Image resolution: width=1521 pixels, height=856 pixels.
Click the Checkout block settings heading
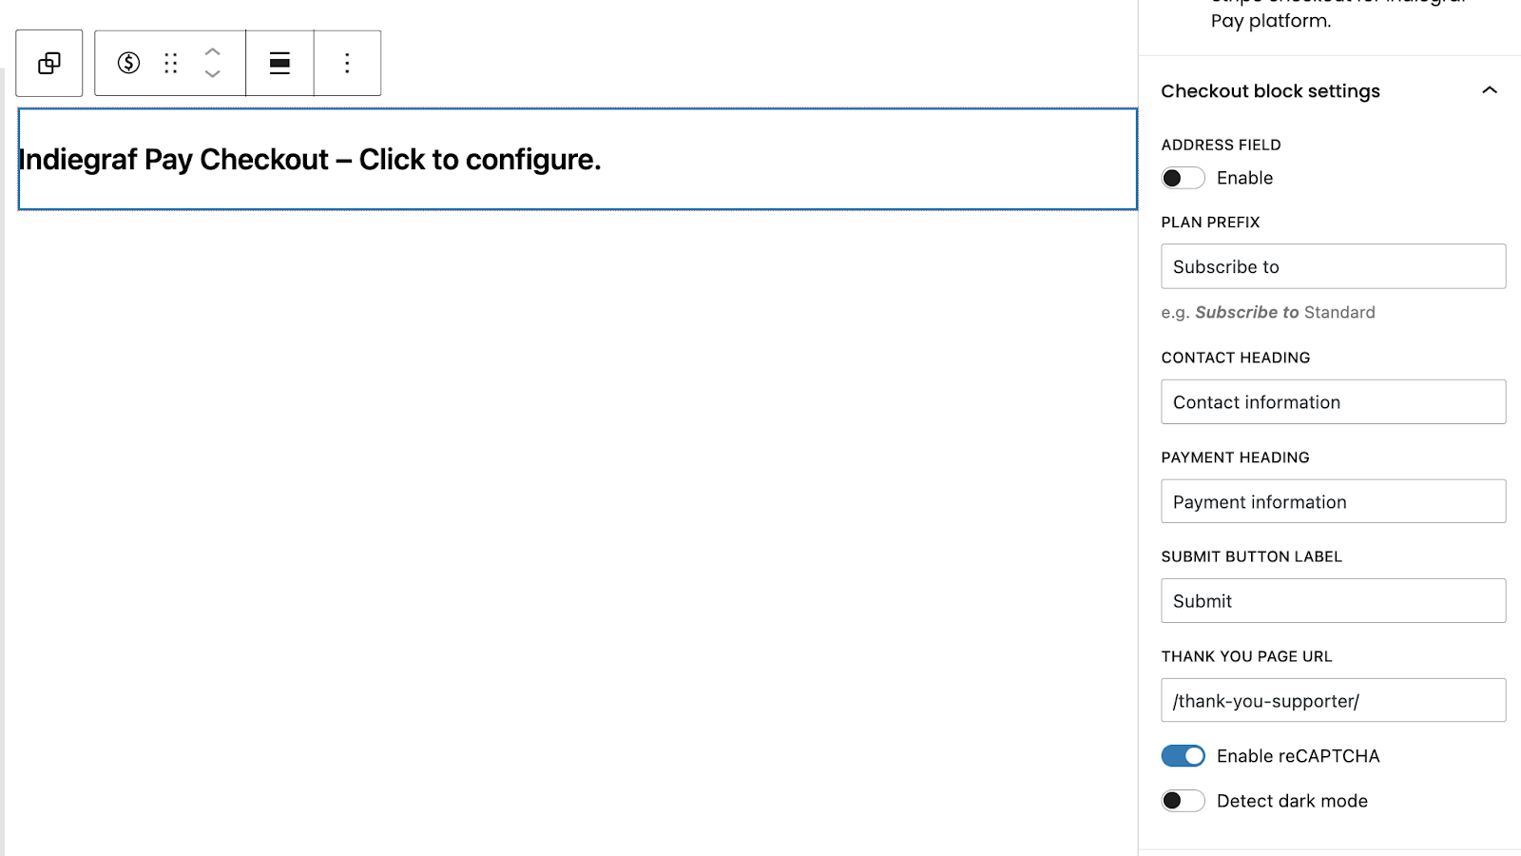1270,91
